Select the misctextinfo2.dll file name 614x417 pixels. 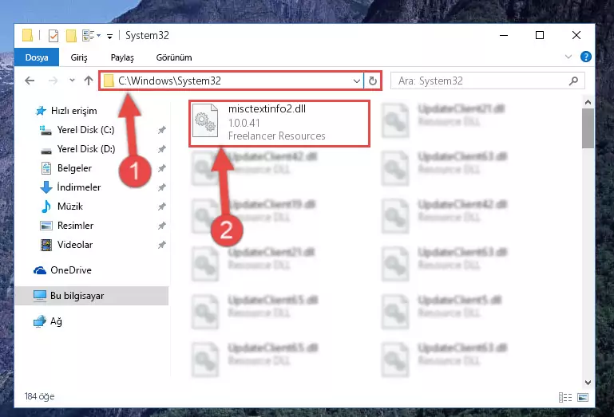(267, 108)
